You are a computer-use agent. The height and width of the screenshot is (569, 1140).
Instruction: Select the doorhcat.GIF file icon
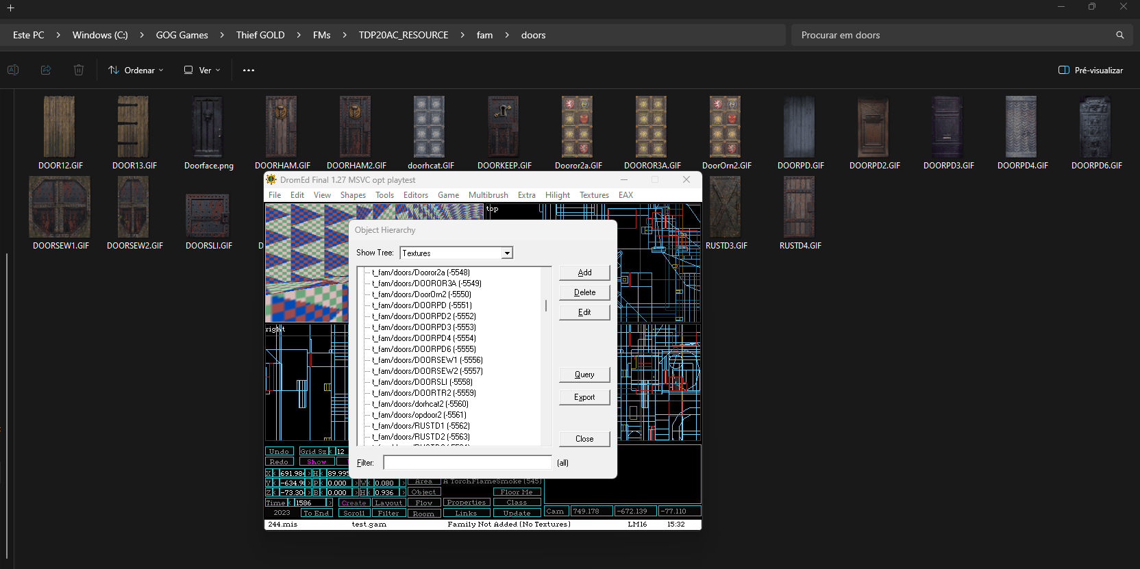point(430,127)
